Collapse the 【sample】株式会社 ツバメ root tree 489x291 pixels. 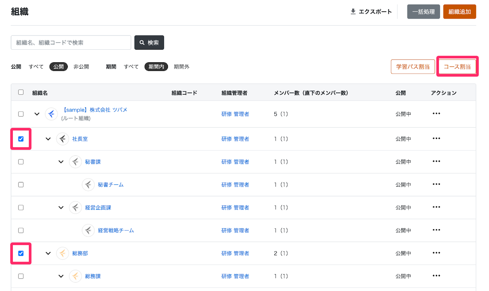point(37,114)
